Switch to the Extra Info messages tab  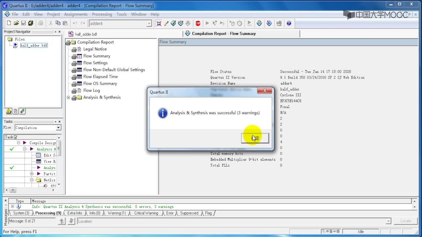(x=75, y=213)
